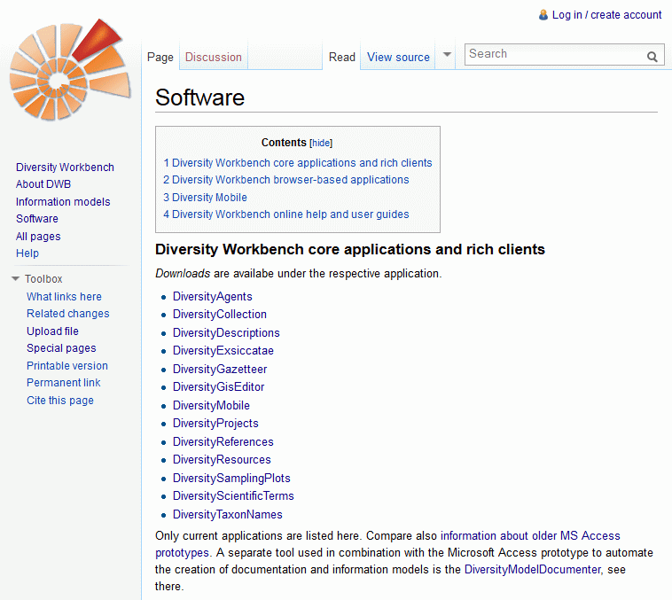This screenshot has width=672, height=600.
Task: Switch to the Page tab
Action: pyautogui.click(x=160, y=57)
